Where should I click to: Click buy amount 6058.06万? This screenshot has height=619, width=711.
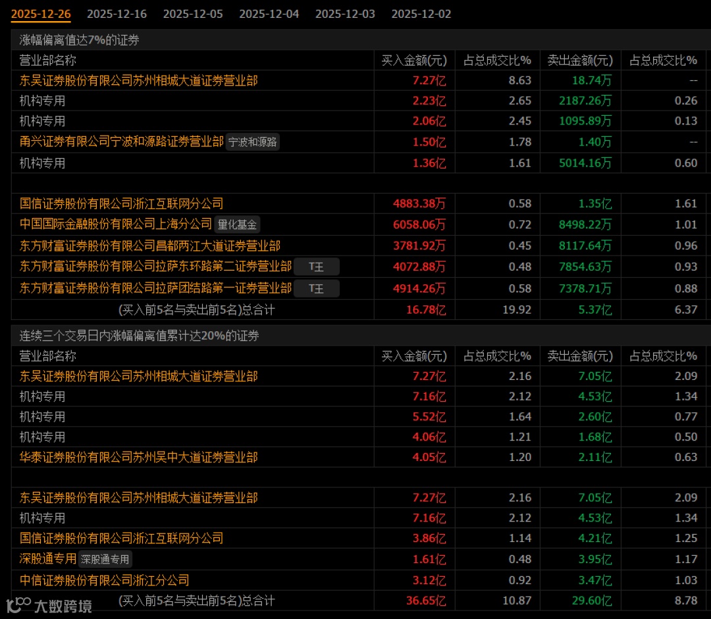(419, 225)
